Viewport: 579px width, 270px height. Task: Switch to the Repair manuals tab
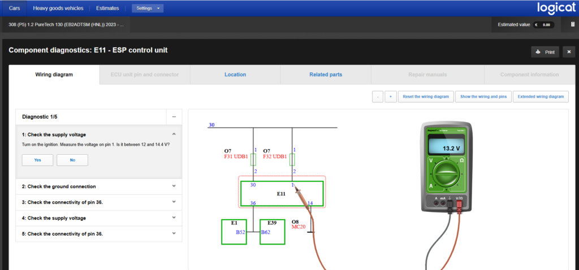pyautogui.click(x=427, y=75)
